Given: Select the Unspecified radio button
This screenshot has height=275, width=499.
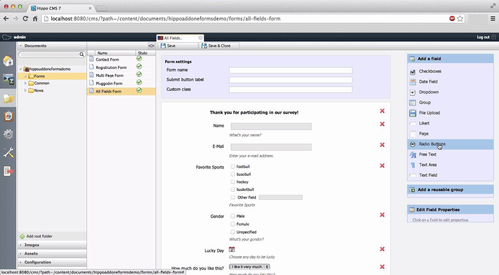Looking at the screenshot, I should pos(233,232).
